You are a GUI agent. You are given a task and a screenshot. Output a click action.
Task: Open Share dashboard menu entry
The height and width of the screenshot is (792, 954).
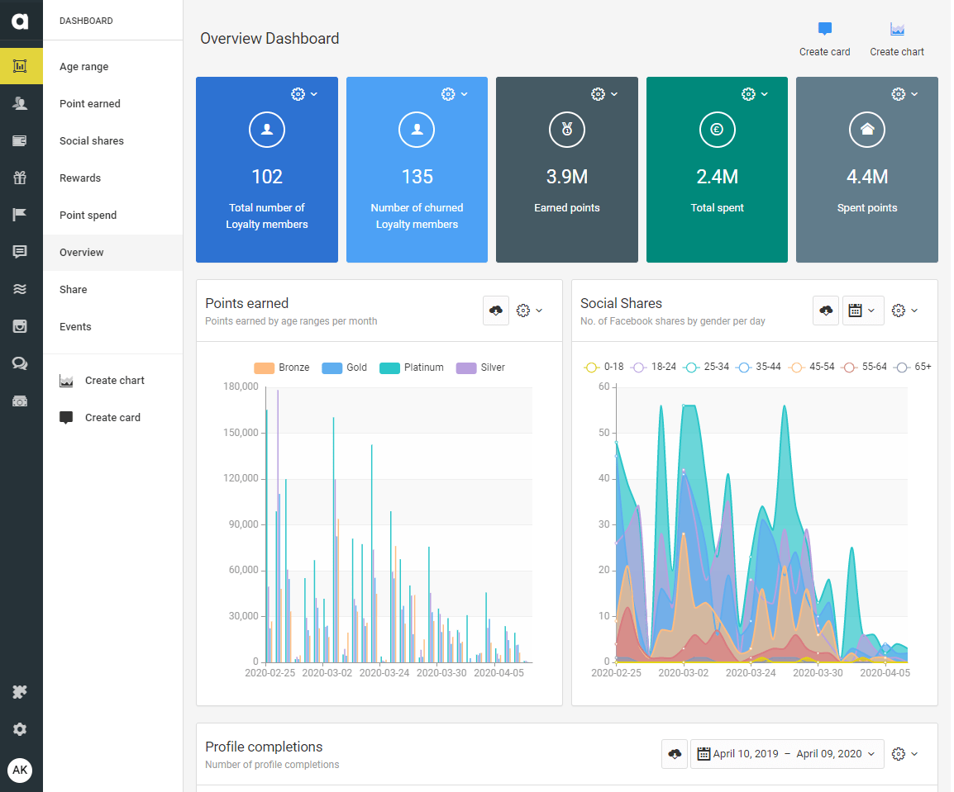pyautogui.click(x=113, y=289)
